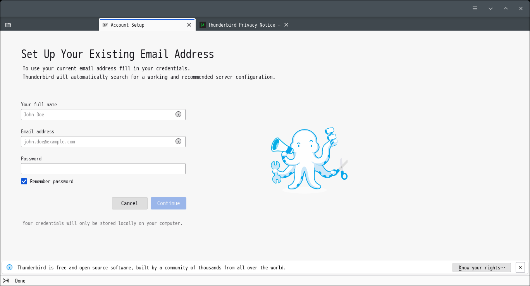The width and height of the screenshot is (530, 286).
Task: Uncheck the Remember password checkbox
Action: click(24, 181)
